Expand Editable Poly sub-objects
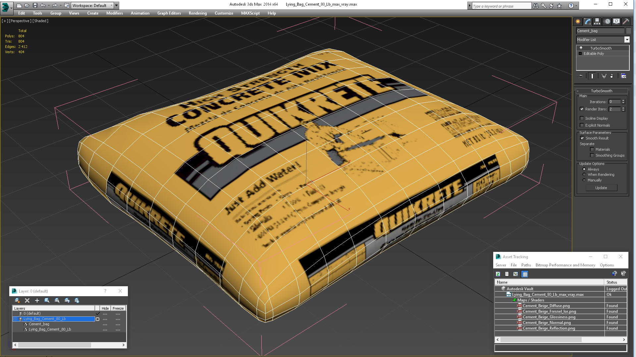Screen dimensions: 636x357 [580, 54]
